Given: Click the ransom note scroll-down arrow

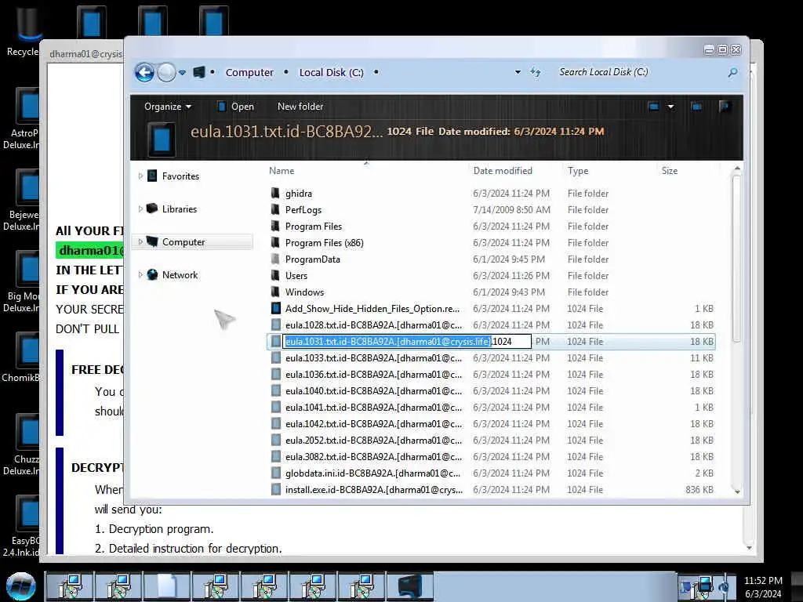Looking at the screenshot, I should point(749,548).
